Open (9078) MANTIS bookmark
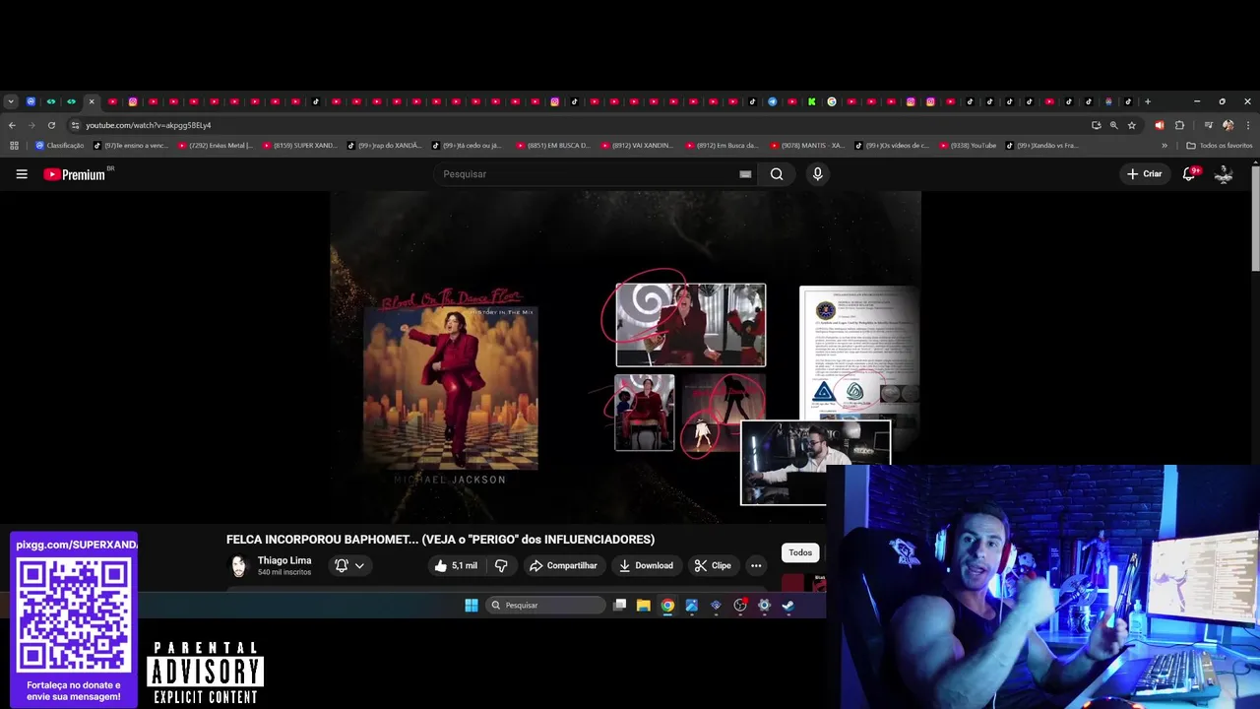1260x709 pixels. 807,146
